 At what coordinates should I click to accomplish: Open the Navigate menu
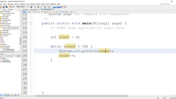[x=10, y=4]
